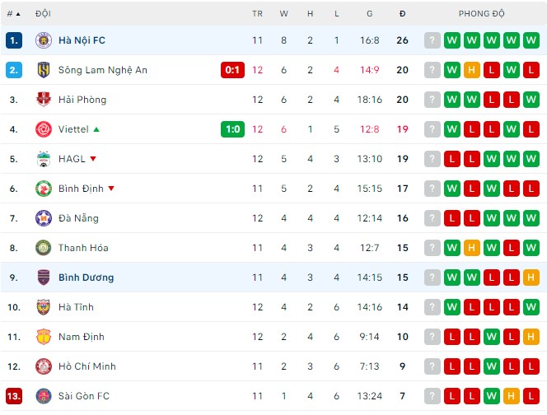The image size is (547, 415).
Task: Click the Viettel team logo
Action: (x=43, y=129)
